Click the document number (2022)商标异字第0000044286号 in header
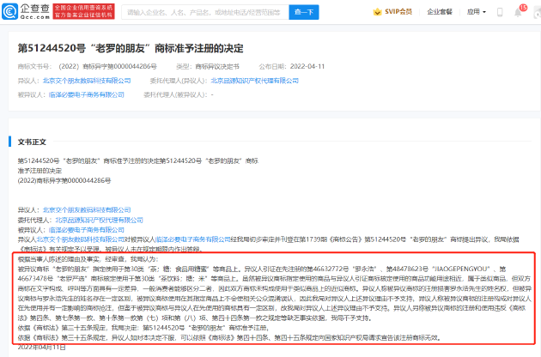 (107, 66)
